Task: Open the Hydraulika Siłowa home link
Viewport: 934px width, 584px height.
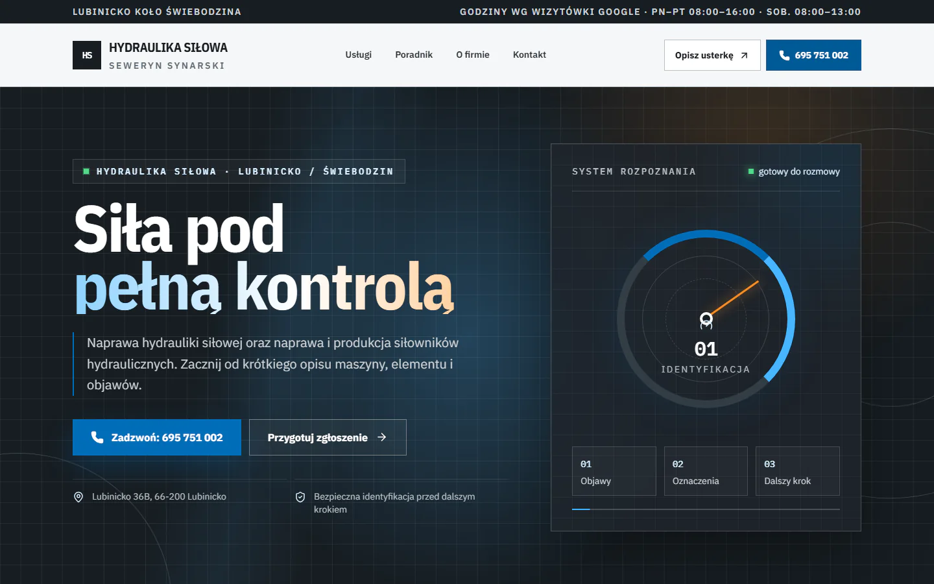Action: [150, 55]
